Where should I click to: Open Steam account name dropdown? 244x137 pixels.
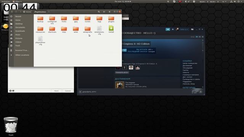[184, 29]
